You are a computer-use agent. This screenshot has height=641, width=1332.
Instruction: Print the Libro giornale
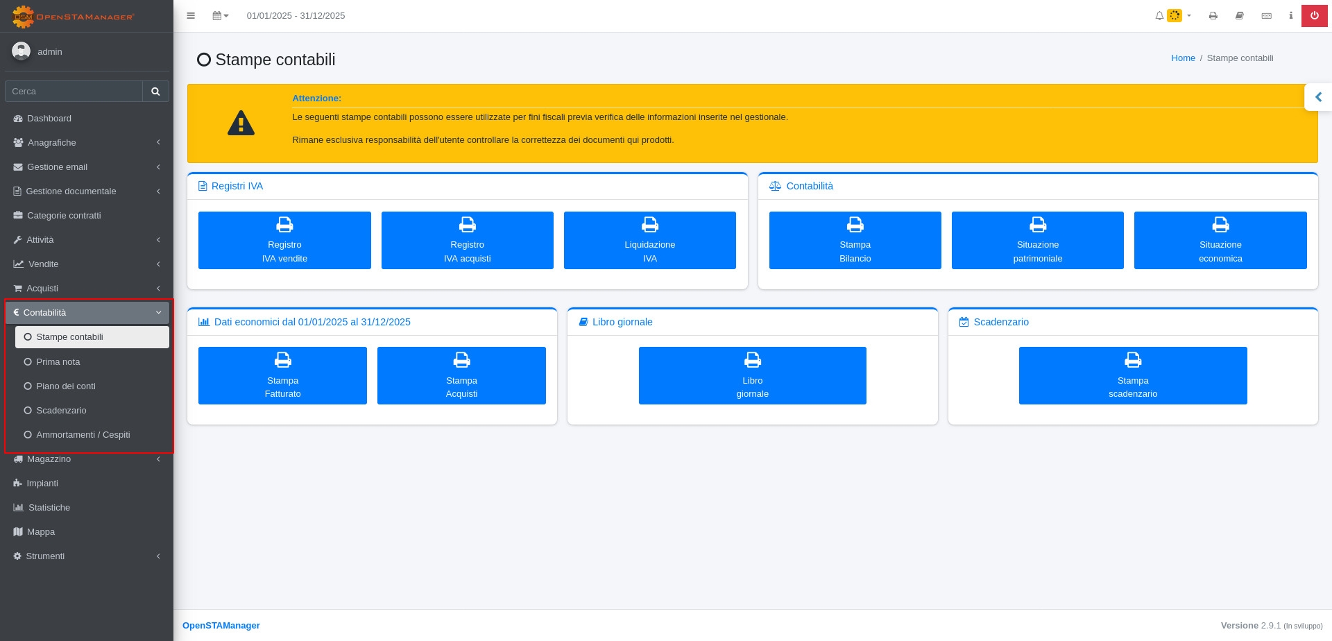click(752, 376)
